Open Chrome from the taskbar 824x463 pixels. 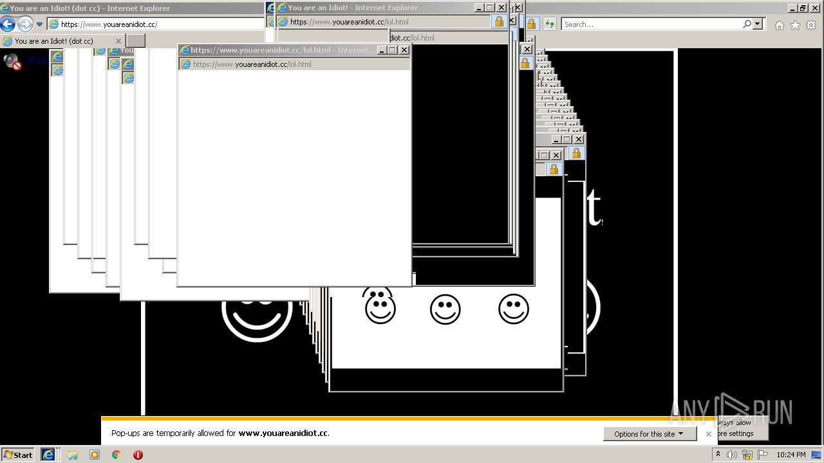pos(117,455)
